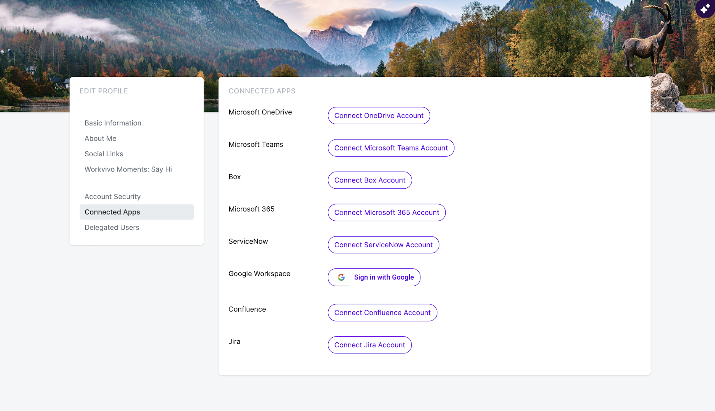
Task: Click Connect ServiceNow Account button
Action: [383, 245]
